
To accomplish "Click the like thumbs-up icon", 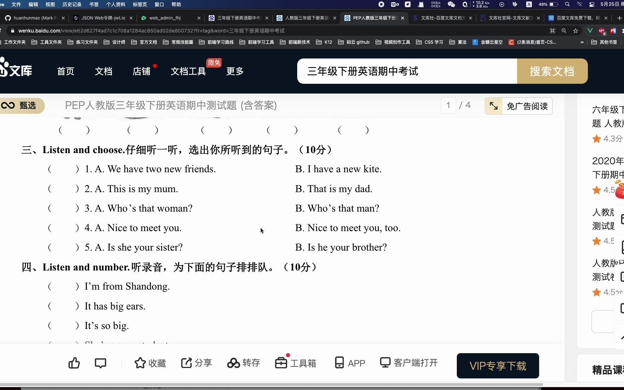I will (74, 363).
